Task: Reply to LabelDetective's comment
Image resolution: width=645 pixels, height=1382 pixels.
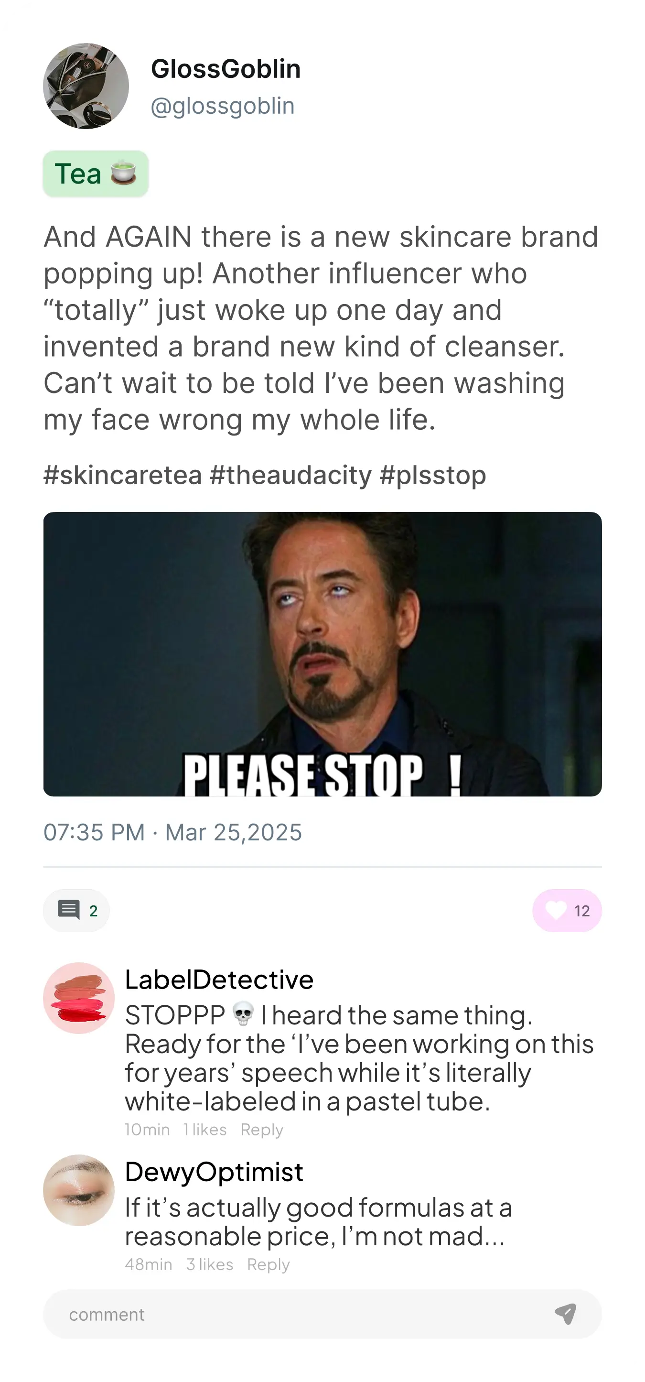Action: 262,1129
